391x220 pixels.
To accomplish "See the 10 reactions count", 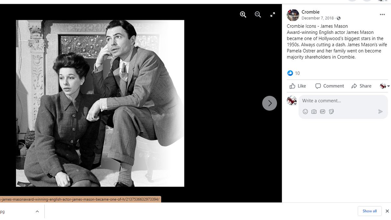I will 297,73.
